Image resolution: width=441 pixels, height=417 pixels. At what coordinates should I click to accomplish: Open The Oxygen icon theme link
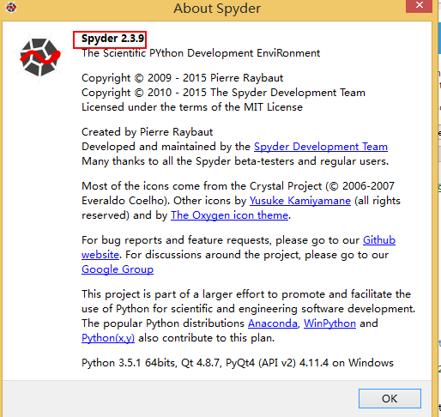pos(229,215)
